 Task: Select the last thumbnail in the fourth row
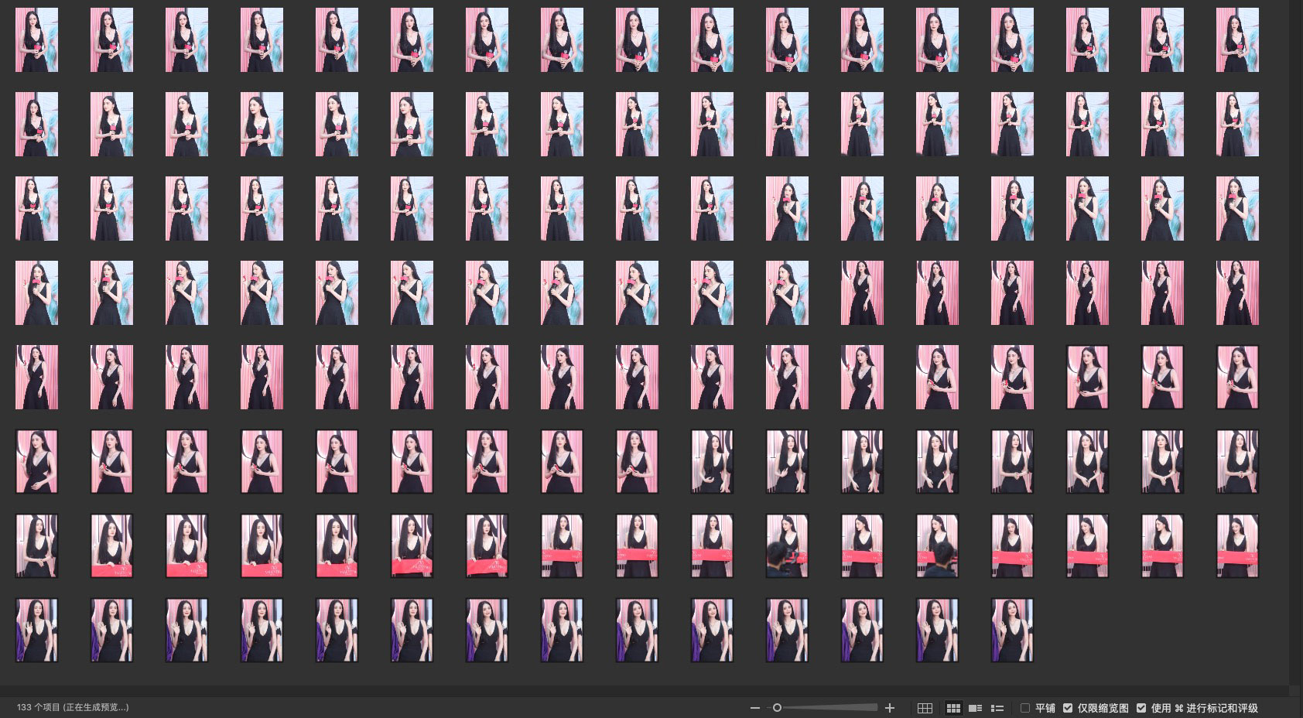[1236, 293]
